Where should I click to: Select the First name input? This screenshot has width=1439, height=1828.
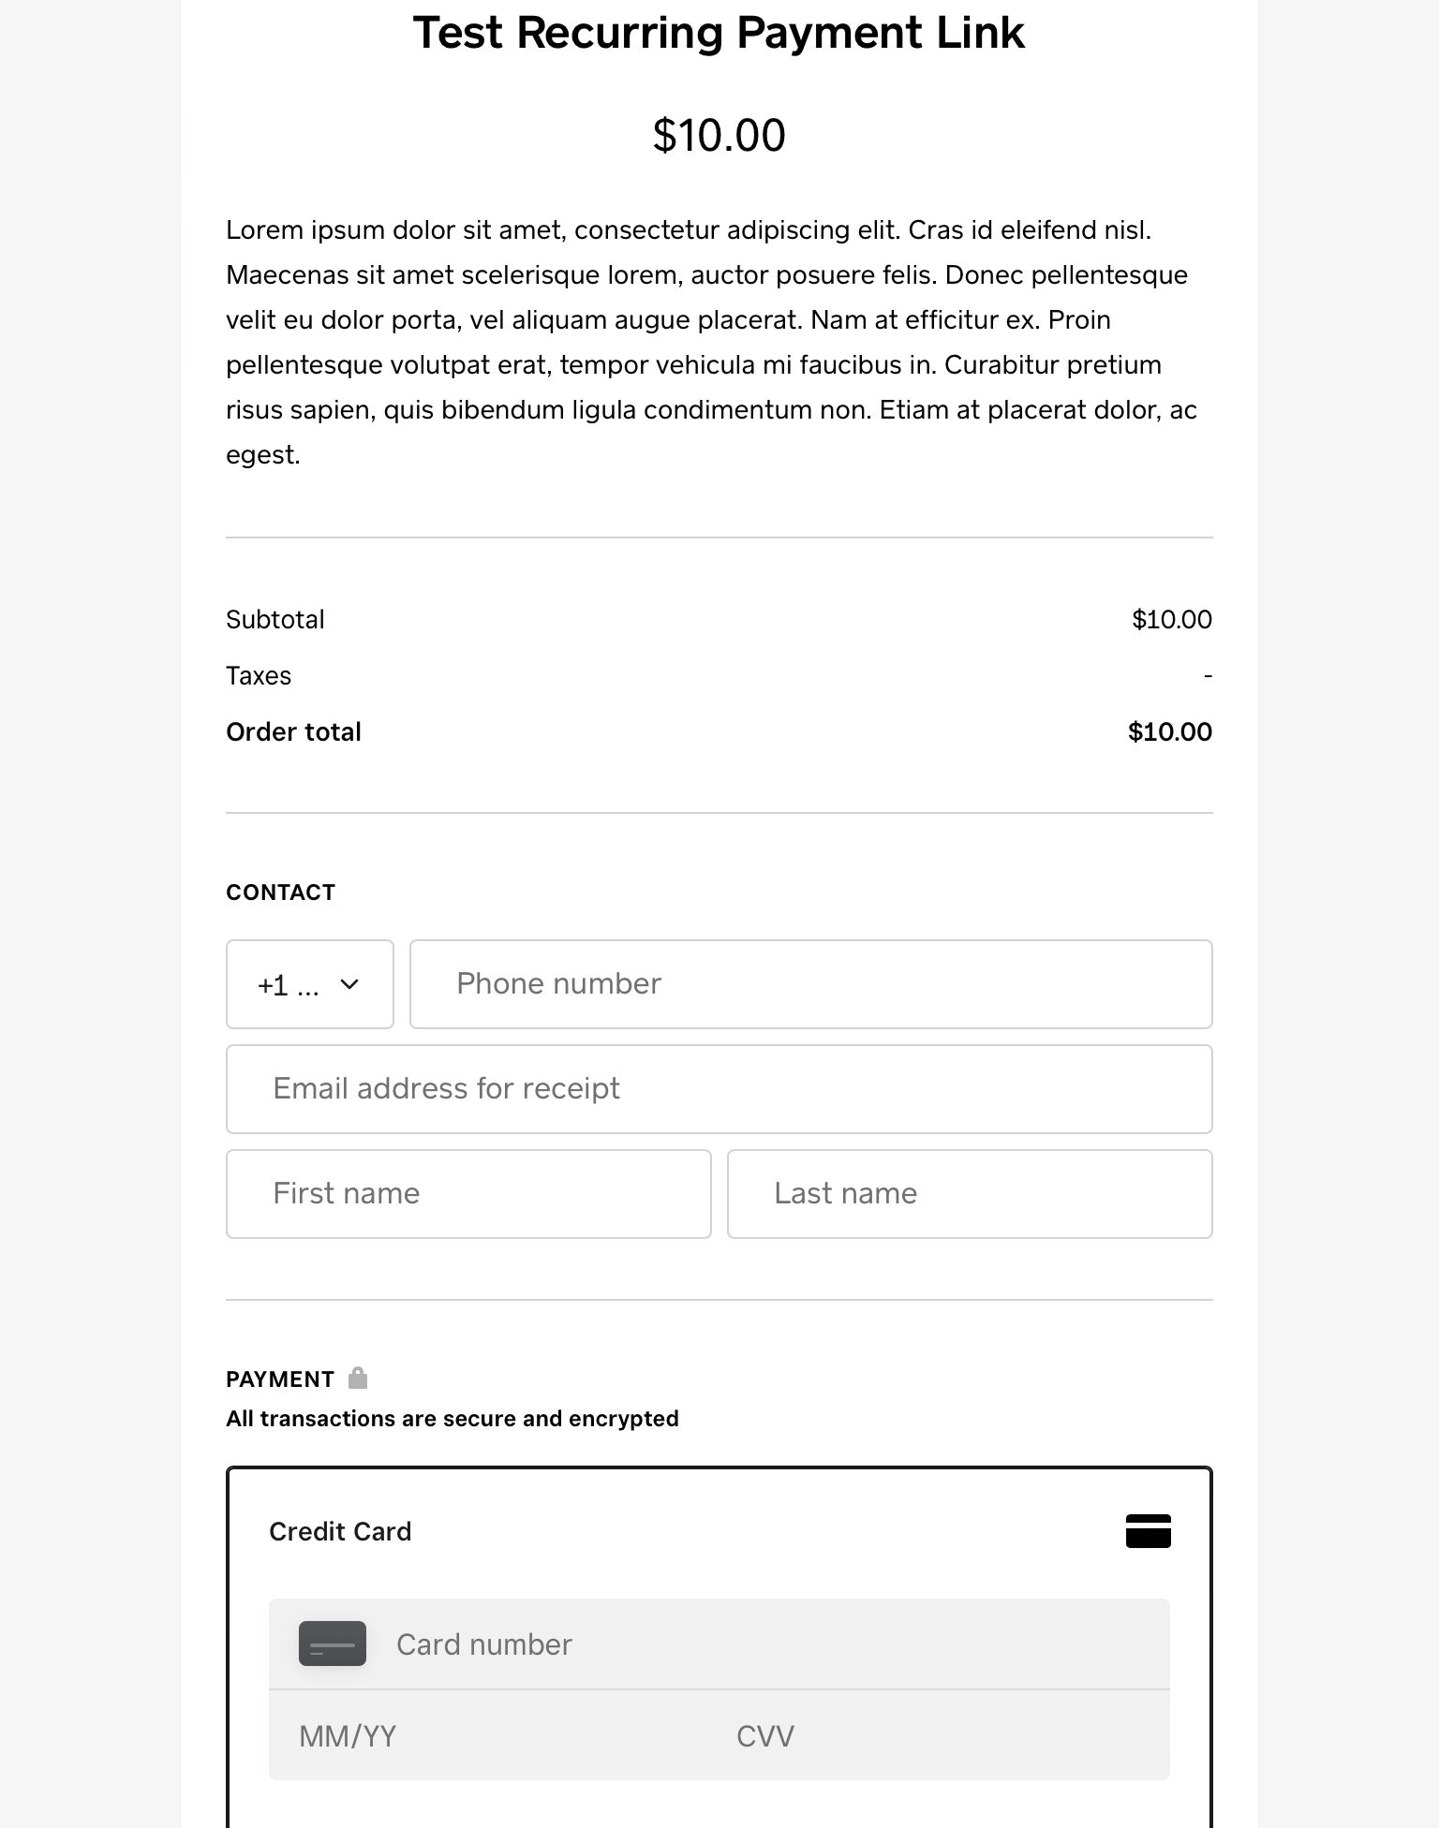468,1194
